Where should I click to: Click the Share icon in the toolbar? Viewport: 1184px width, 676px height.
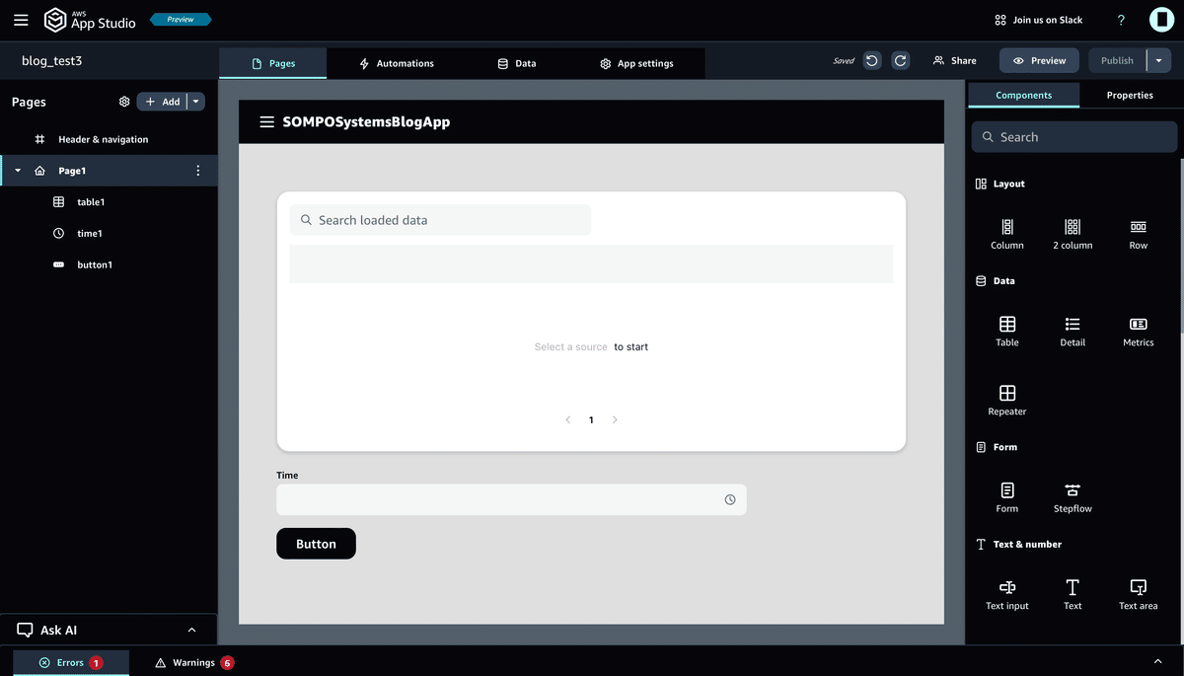pos(954,60)
